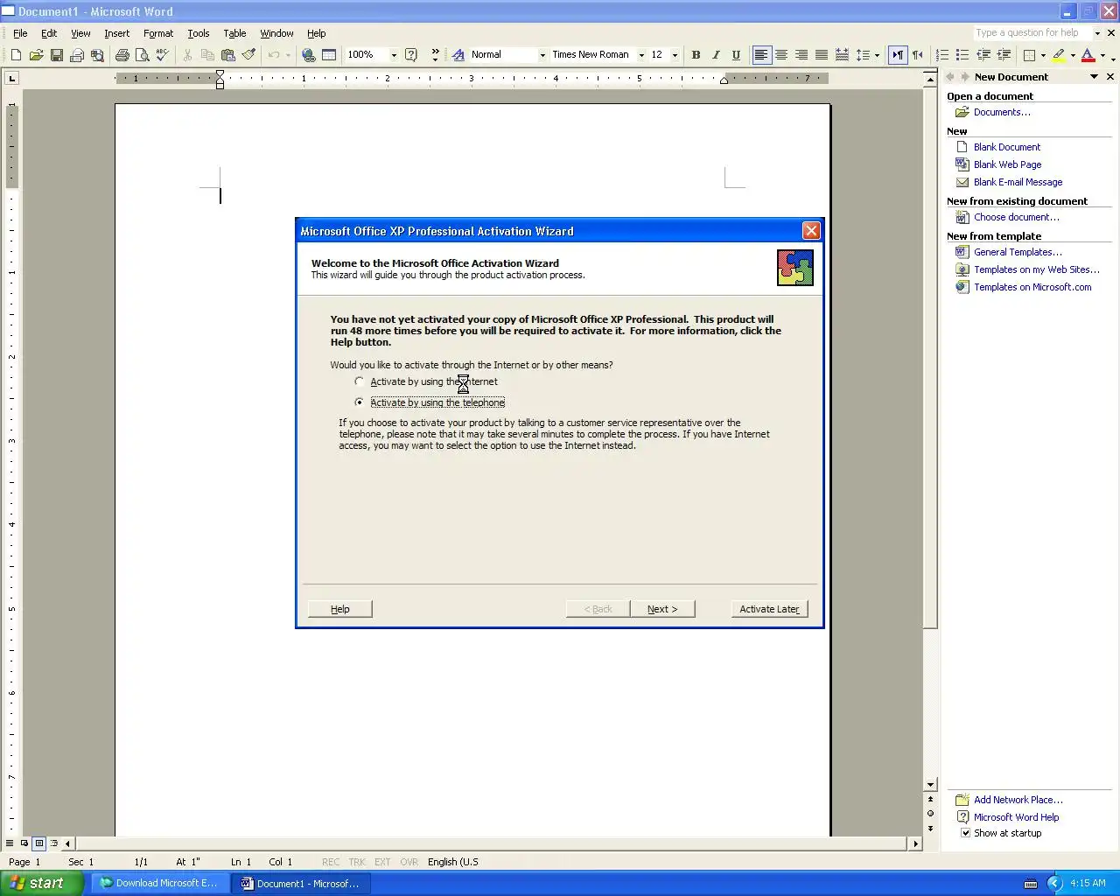Toggle Show at startup checkbox
Viewport: 1120px width, 896px height.
[966, 833]
